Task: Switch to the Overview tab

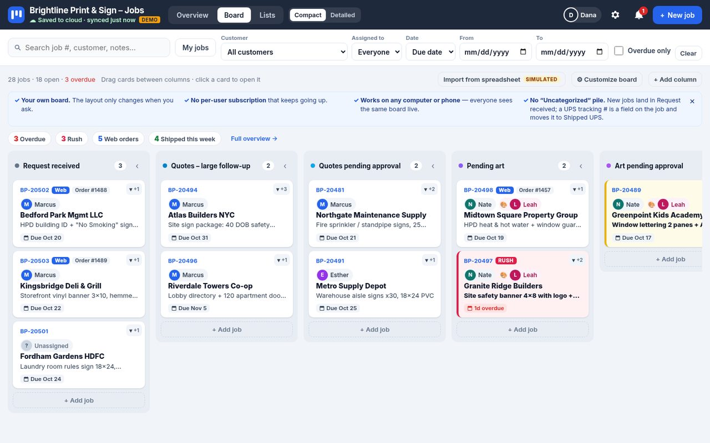Action: coord(192,15)
